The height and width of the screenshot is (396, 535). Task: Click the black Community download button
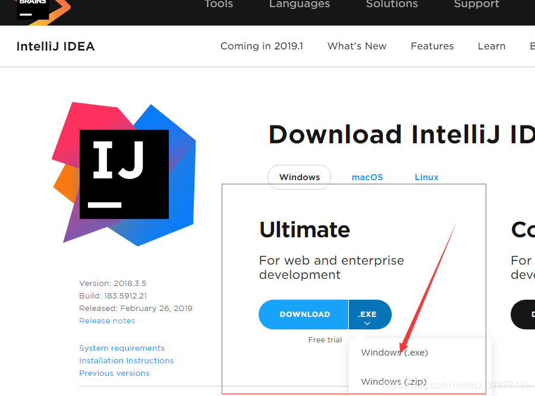click(523, 315)
